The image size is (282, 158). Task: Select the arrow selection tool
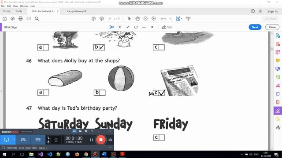(129, 18)
